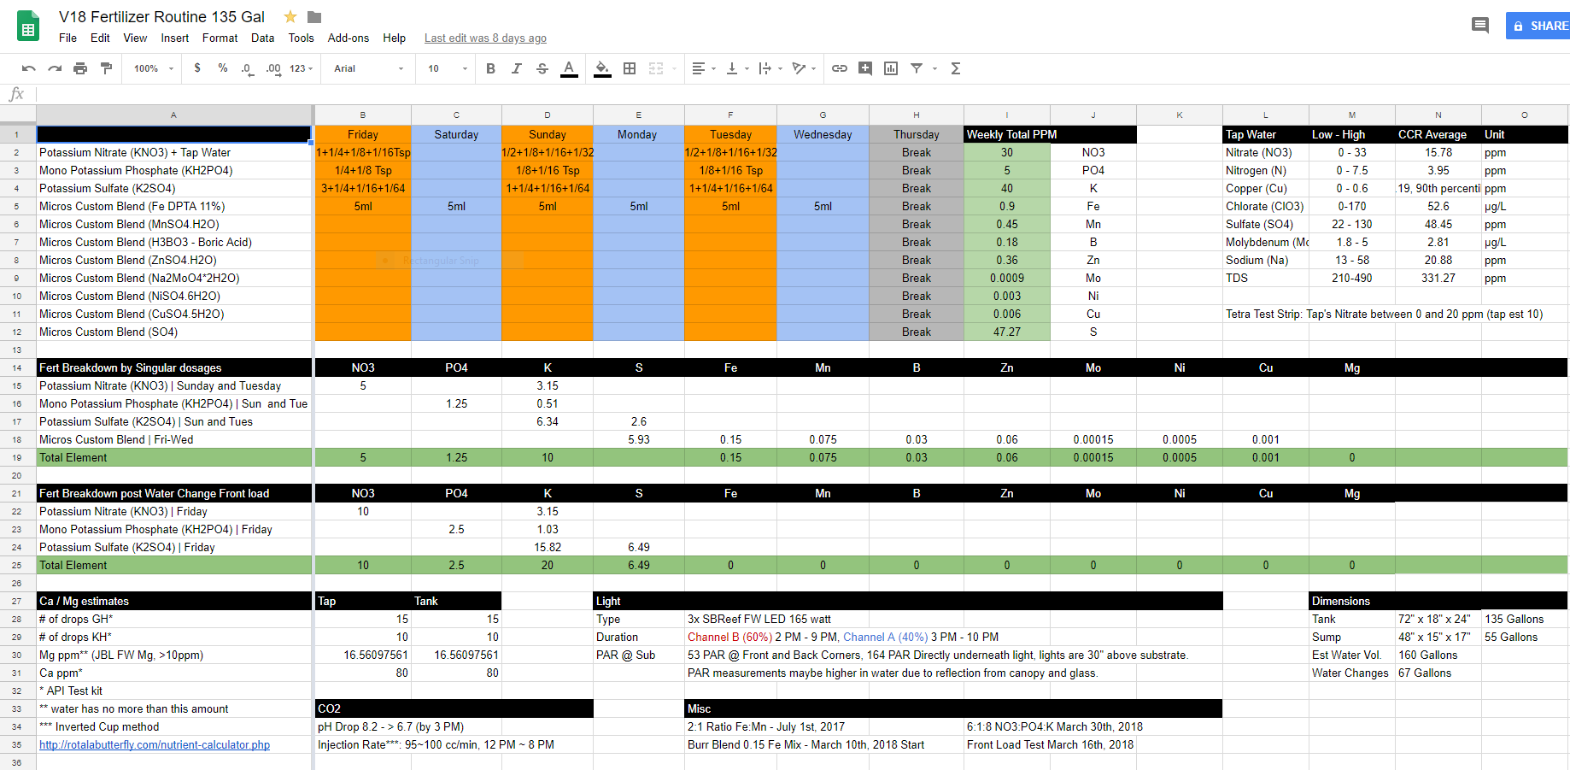
Task: Click the Print icon
Action: point(80,68)
